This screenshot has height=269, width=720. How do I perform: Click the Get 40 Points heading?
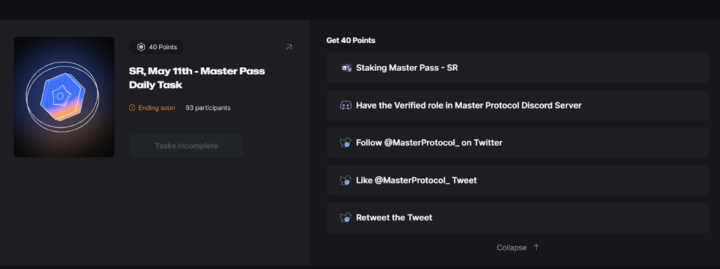click(x=350, y=40)
